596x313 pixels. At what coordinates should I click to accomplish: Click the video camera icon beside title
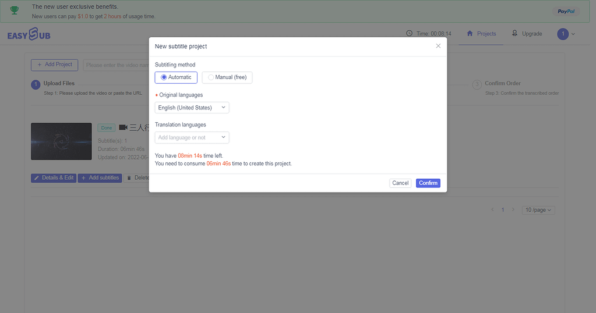pos(123,127)
